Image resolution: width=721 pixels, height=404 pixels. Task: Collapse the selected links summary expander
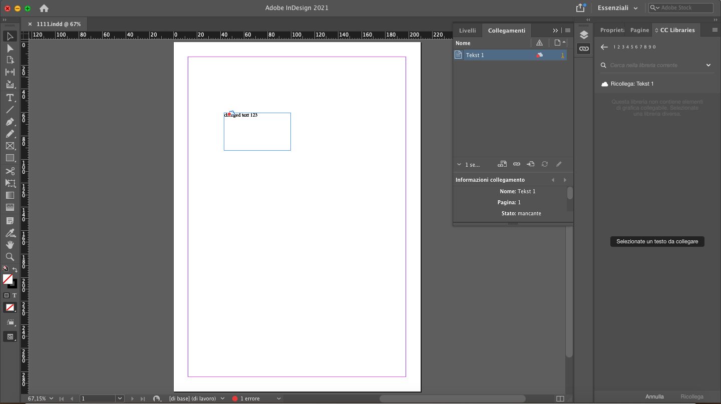click(459, 164)
